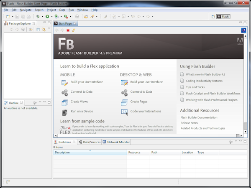Click the Collapse All icon in Package Explorer
251x188 pixels.
click(x=38, y=30)
